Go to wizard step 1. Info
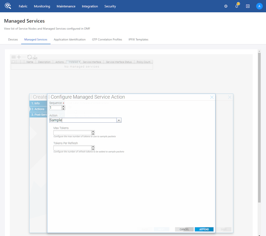 click(38, 103)
